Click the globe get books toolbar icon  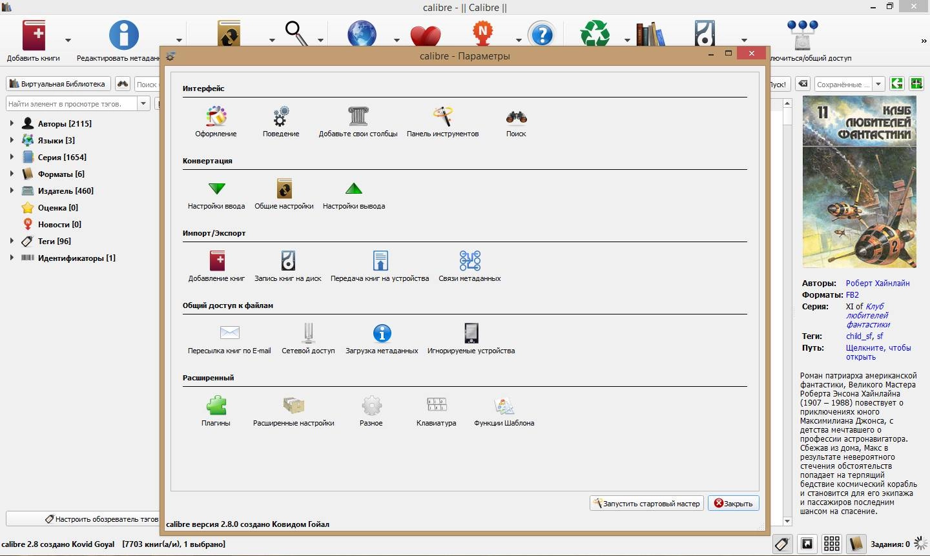pos(362,34)
